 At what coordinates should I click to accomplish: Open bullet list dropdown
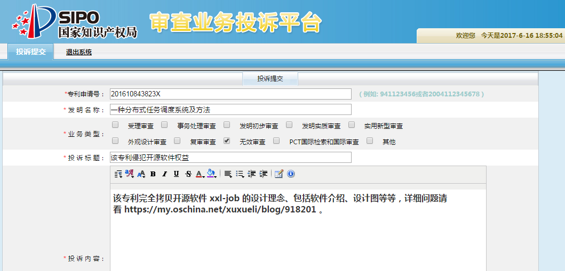point(240,174)
